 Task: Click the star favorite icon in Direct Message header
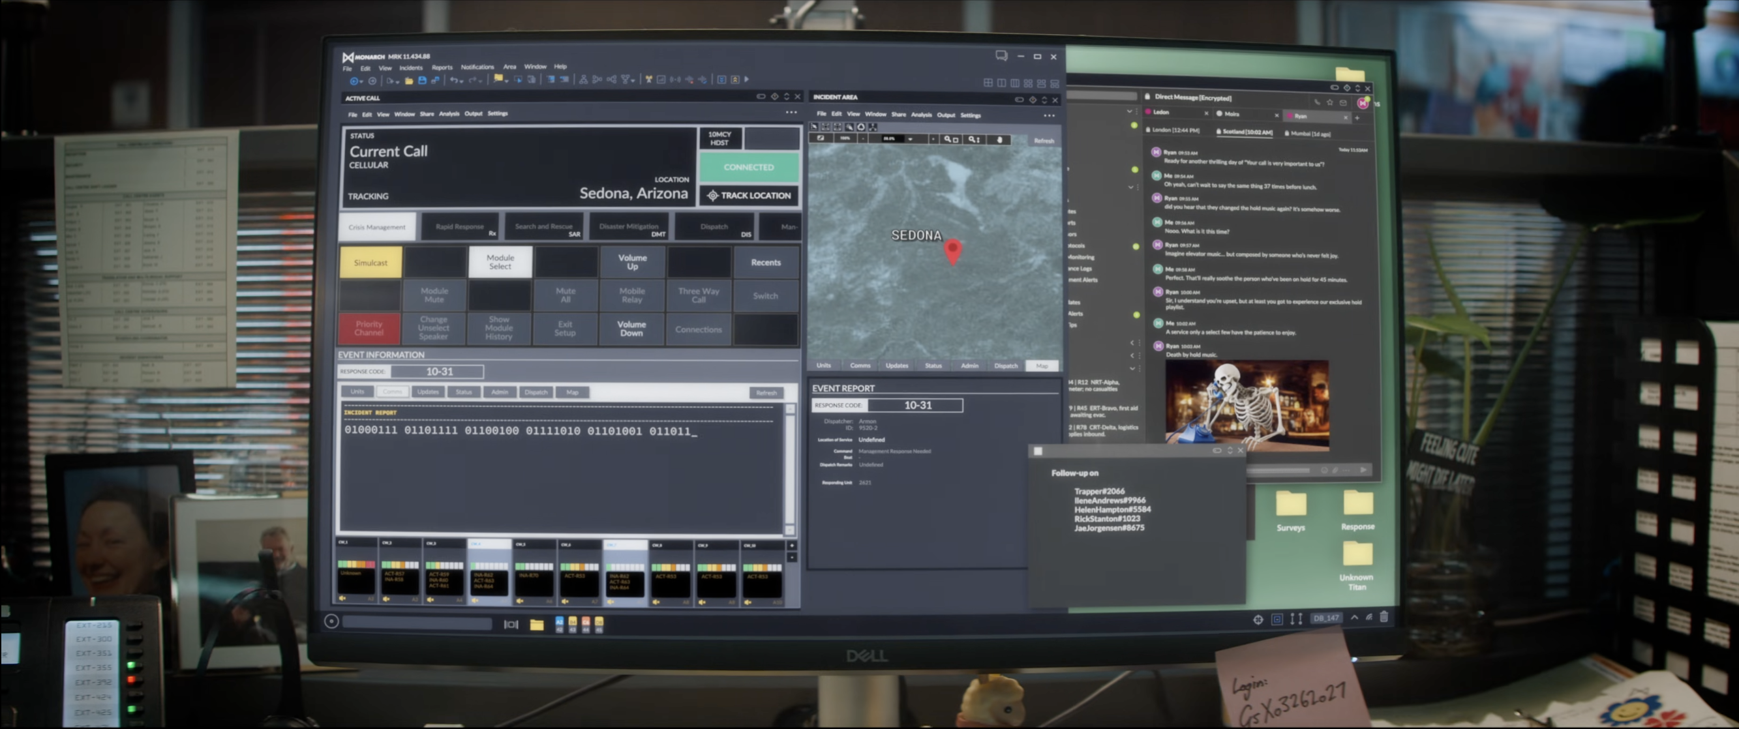click(1330, 102)
